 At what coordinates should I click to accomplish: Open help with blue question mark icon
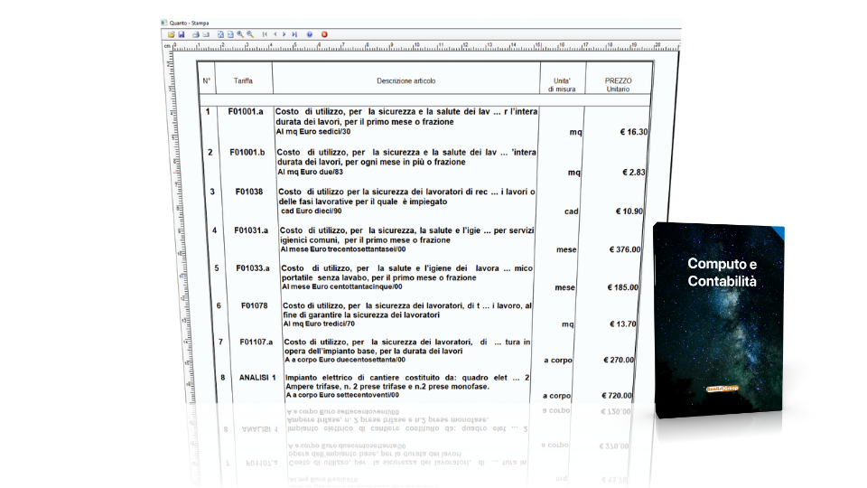click(x=309, y=34)
